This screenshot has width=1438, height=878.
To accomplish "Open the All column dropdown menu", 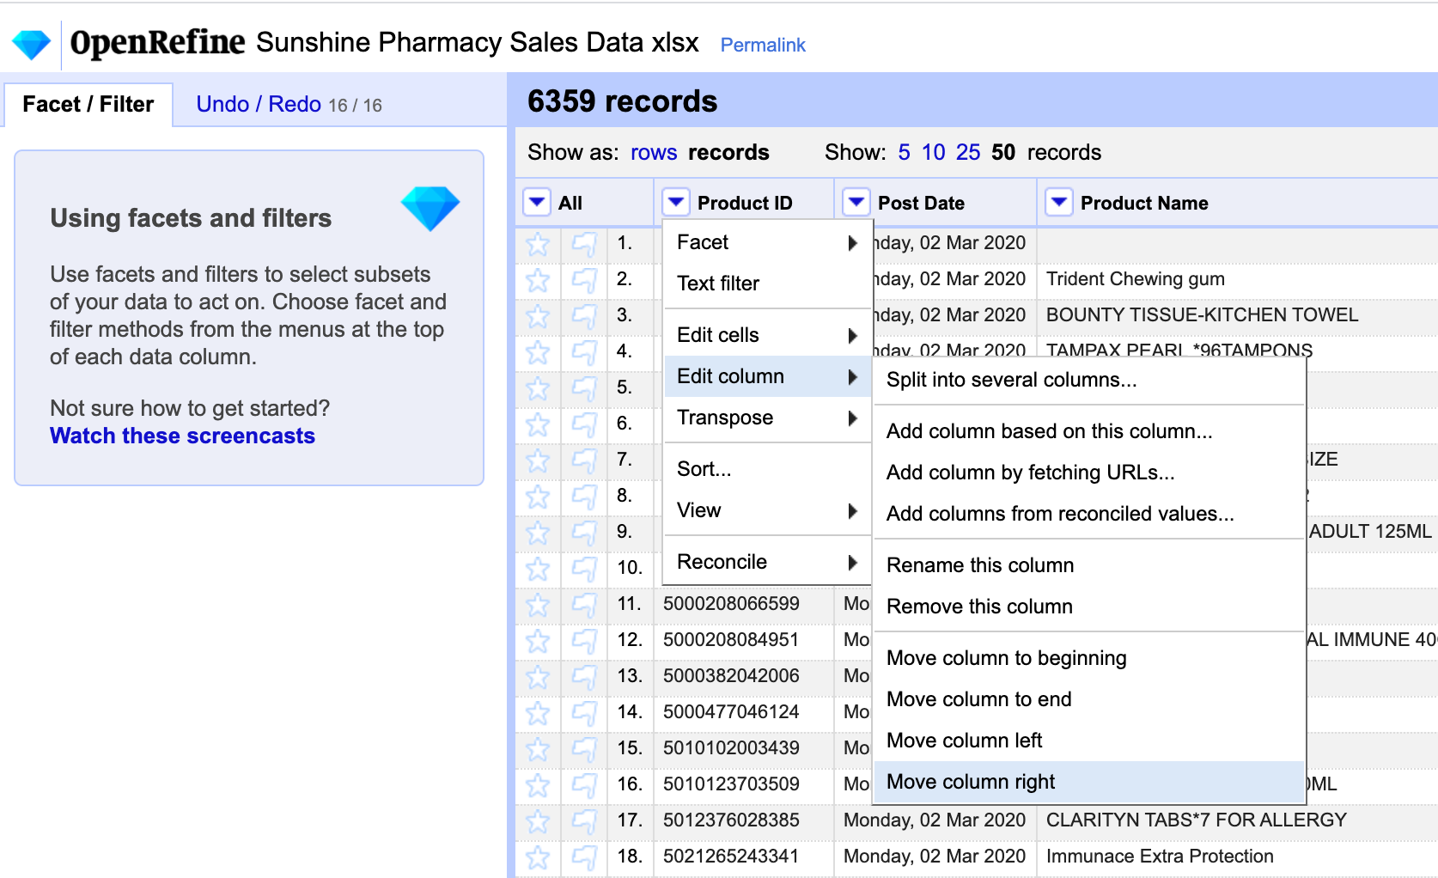I will 537,203.
